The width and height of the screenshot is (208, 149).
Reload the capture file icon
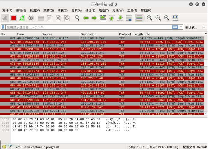[67, 18]
